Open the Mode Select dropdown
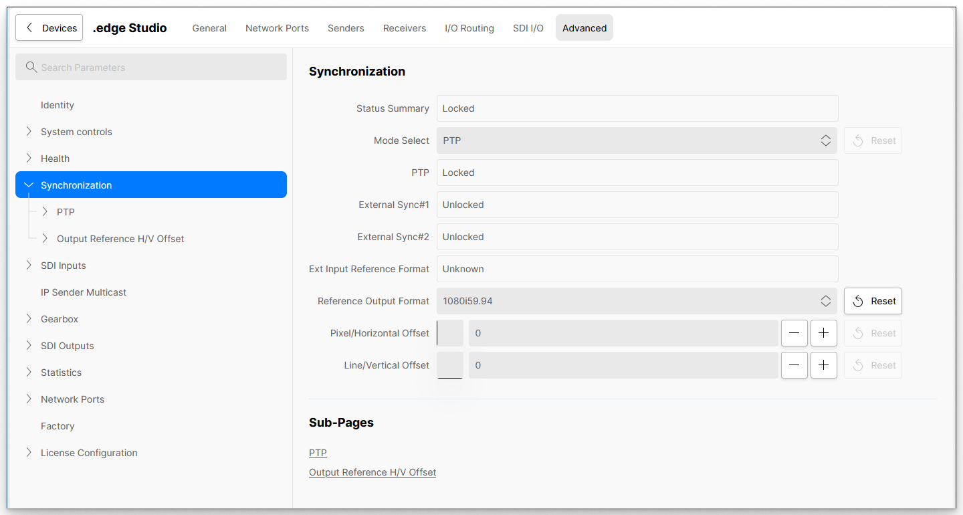Image resolution: width=963 pixels, height=515 pixels. point(636,140)
